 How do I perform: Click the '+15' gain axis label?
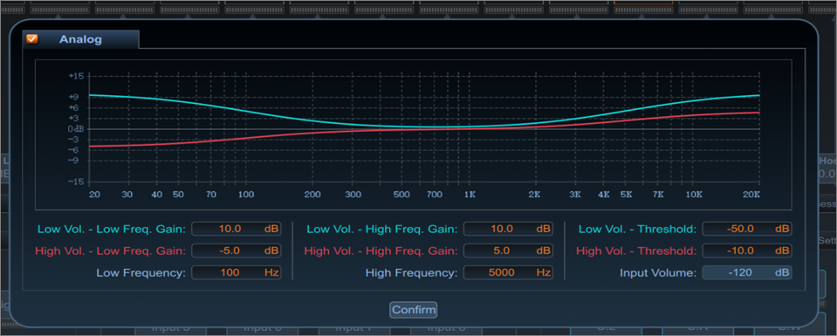pos(76,76)
